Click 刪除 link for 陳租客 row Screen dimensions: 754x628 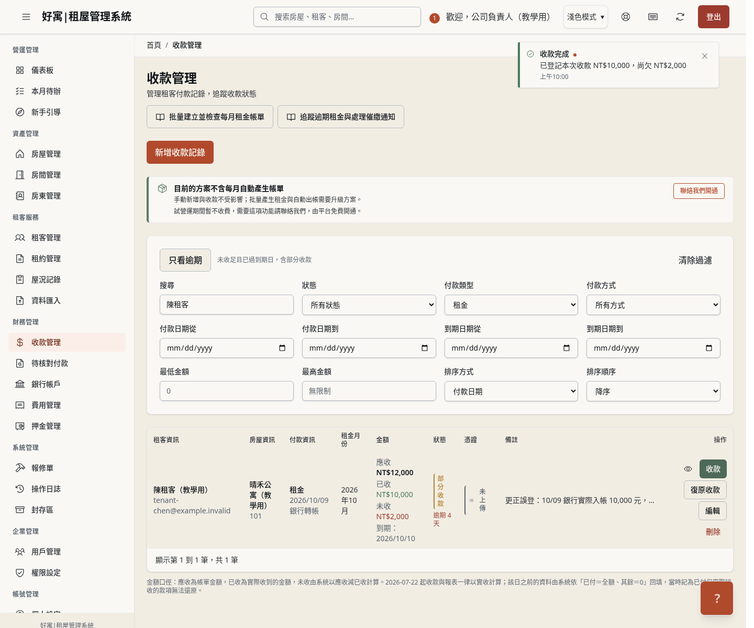click(713, 532)
